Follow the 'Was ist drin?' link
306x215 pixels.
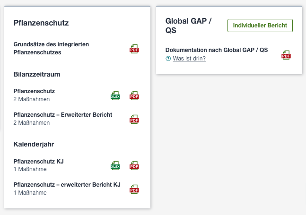point(189,59)
